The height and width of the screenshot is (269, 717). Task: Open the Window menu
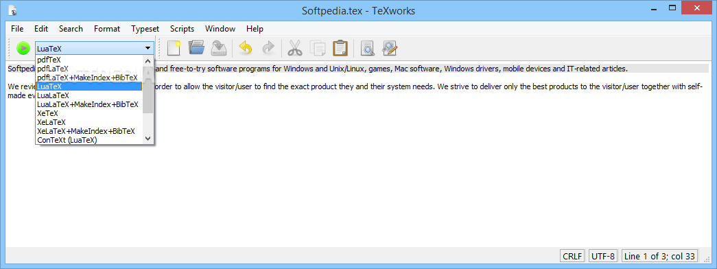coord(220,29)
